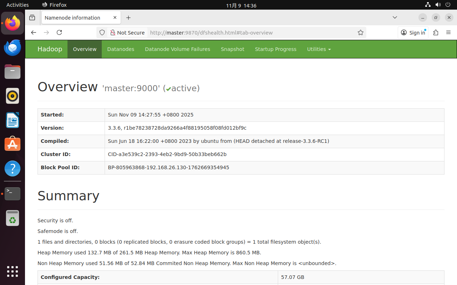Click the Summary heading
The width and height of the screenshot is (457, 285).
point(68,196)
